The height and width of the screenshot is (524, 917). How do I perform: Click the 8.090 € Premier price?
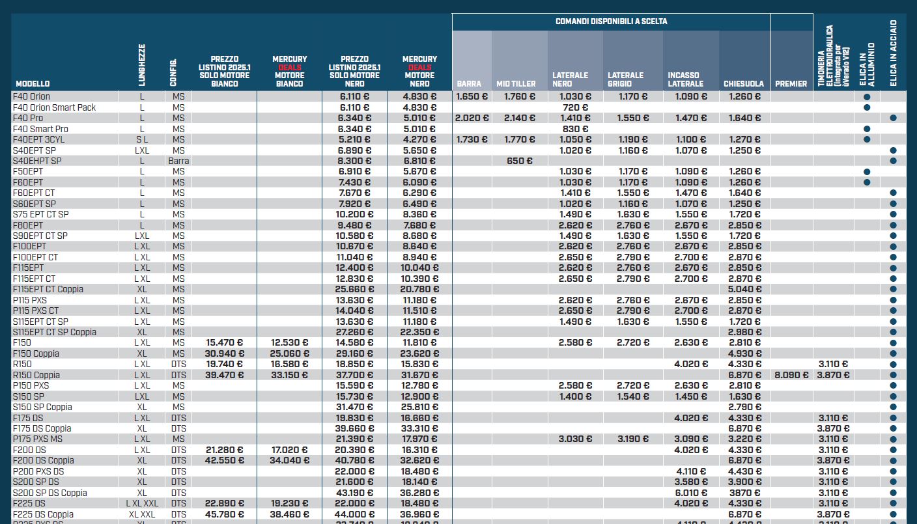[791, 375]
